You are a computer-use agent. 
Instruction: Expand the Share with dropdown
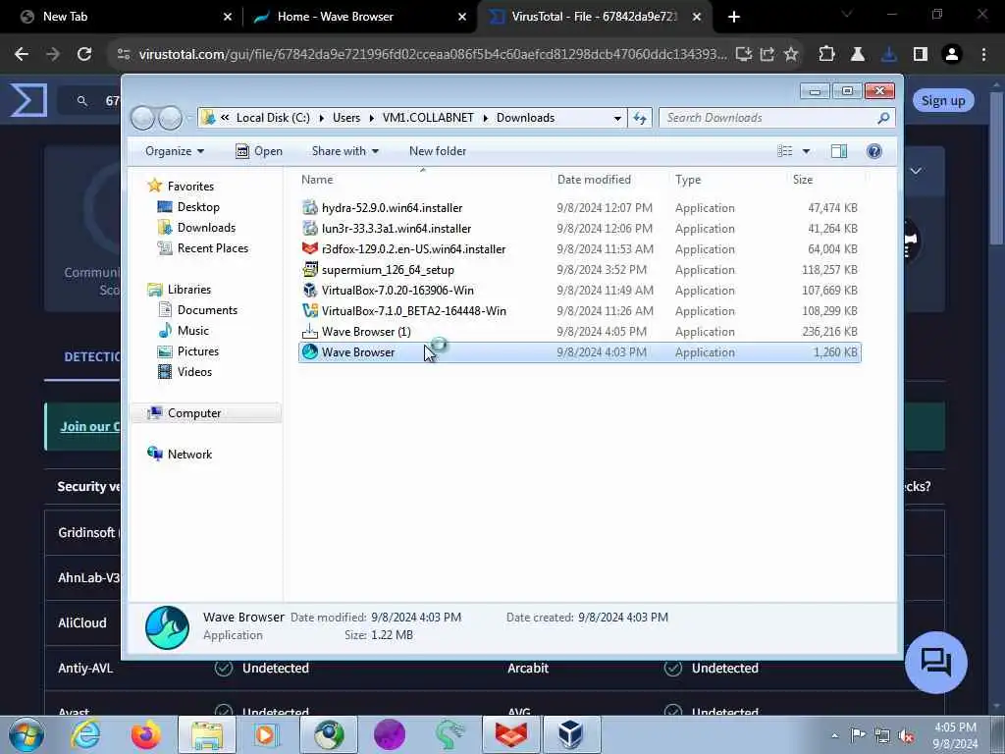344,150
